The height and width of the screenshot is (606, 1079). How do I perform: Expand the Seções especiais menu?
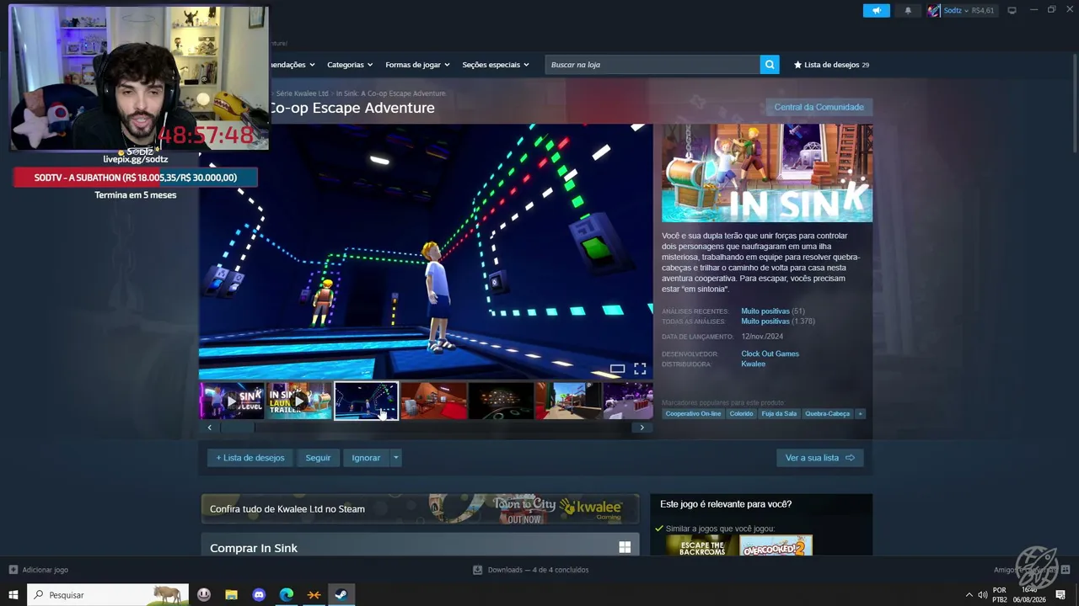coord(496,65)
